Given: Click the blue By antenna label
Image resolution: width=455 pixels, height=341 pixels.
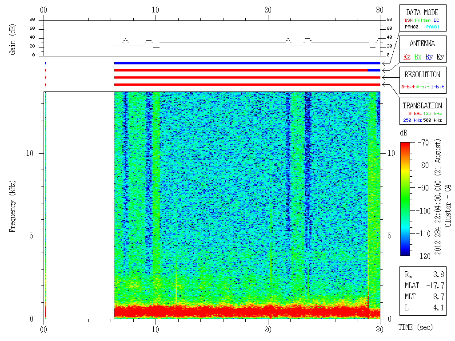Looking at the screenshot, I should 429,57.
